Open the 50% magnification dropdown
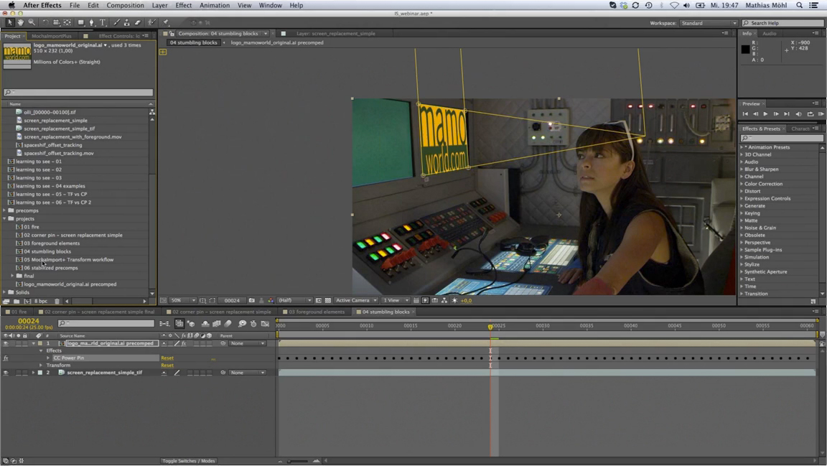The width and height of the screenshot is (827, 466). pos(182,300)
